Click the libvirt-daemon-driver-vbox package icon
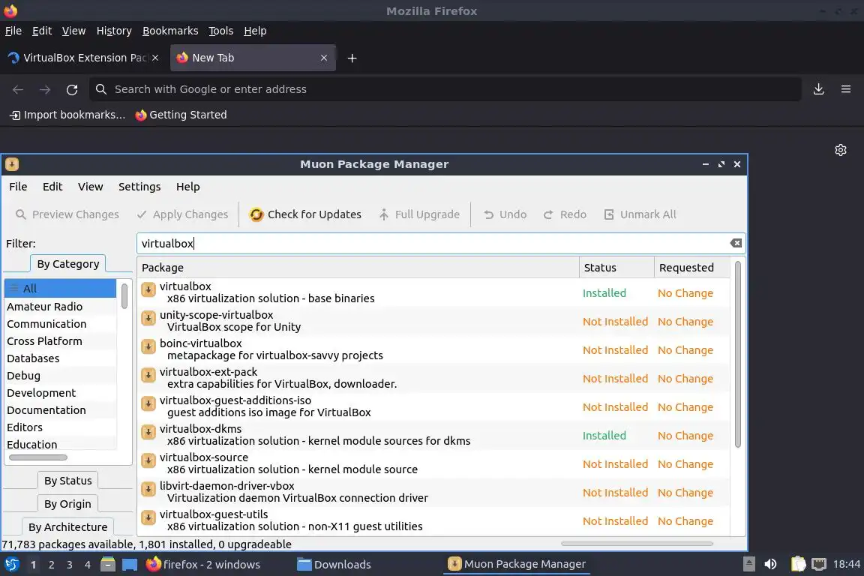864x576 pixels. [x=148, y=490]
